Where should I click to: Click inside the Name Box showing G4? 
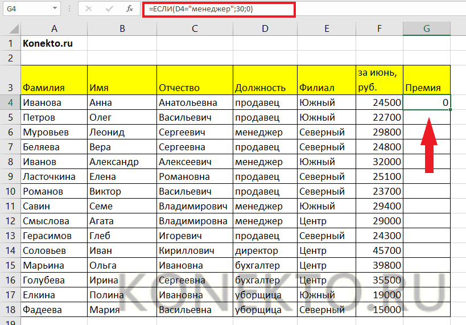[x=26, y=9]
